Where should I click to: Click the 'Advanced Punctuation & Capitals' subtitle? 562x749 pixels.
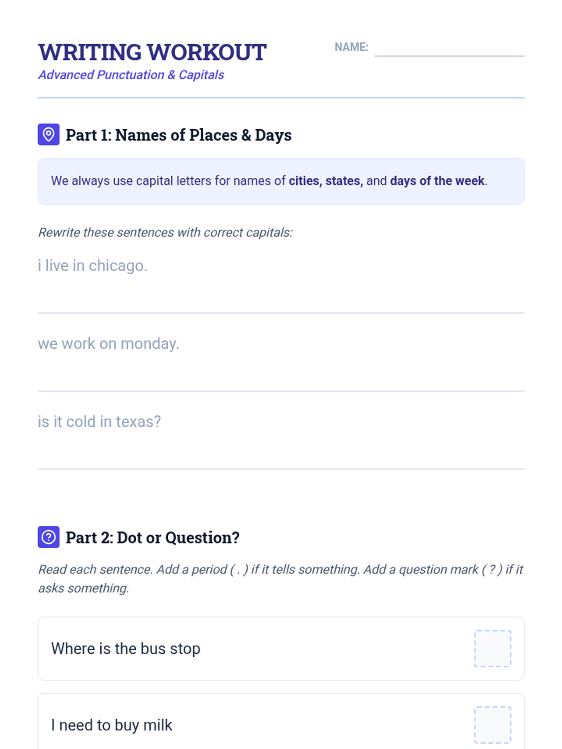(131, 75)
